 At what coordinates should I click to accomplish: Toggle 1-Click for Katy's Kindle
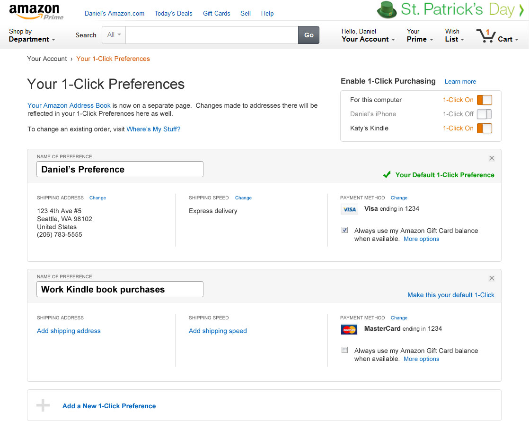tap(484, 129)
